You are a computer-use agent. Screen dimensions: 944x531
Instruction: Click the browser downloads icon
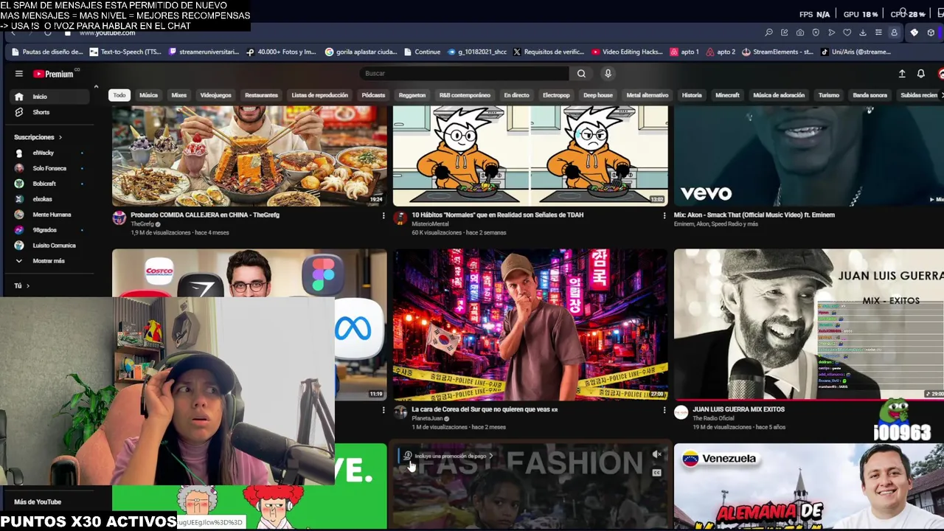pos(862,32)
